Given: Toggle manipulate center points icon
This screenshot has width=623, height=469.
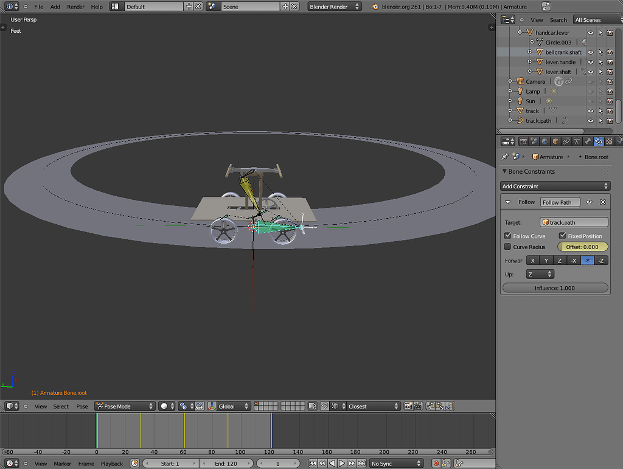Looking at the screenshot, I should (x=200, y=406).
